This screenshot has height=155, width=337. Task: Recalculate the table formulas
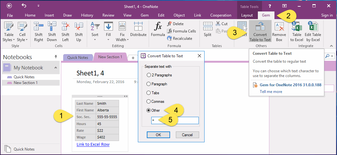tap(180, 39)
